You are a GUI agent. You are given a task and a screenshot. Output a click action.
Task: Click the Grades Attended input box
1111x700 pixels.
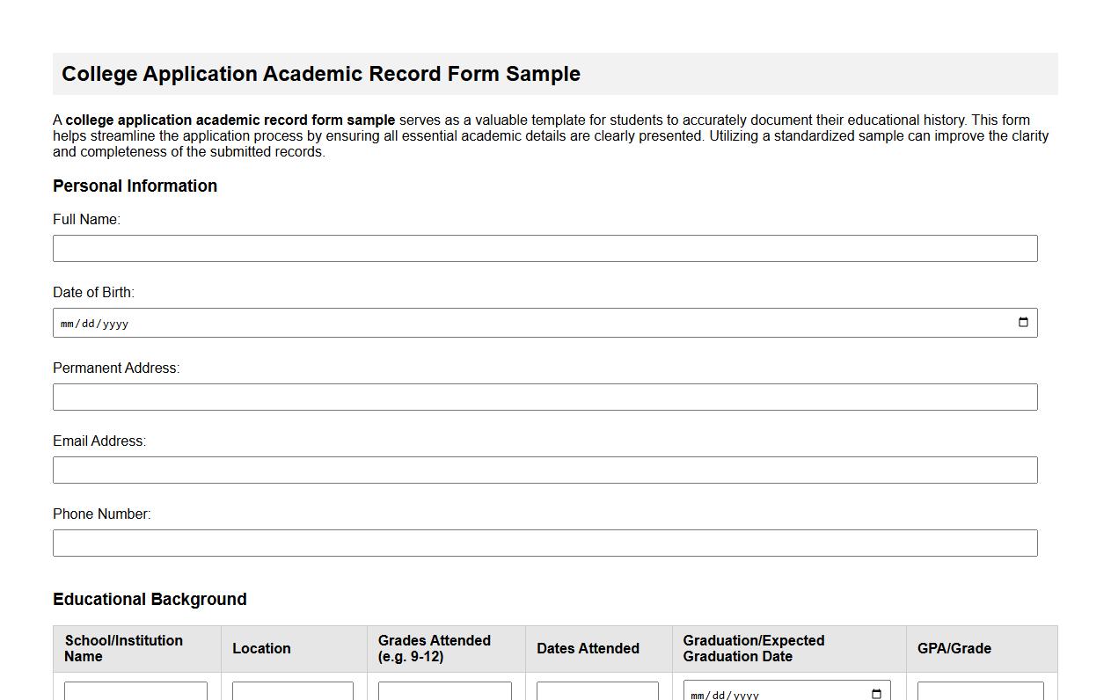click(445, 692)
